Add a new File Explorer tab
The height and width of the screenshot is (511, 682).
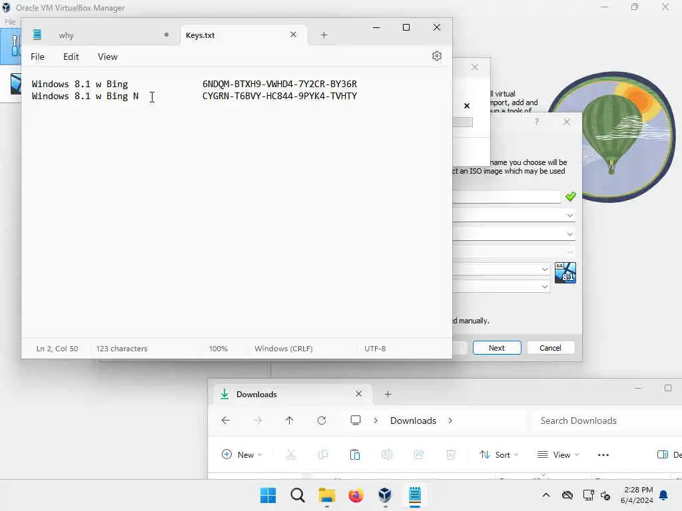388,394
